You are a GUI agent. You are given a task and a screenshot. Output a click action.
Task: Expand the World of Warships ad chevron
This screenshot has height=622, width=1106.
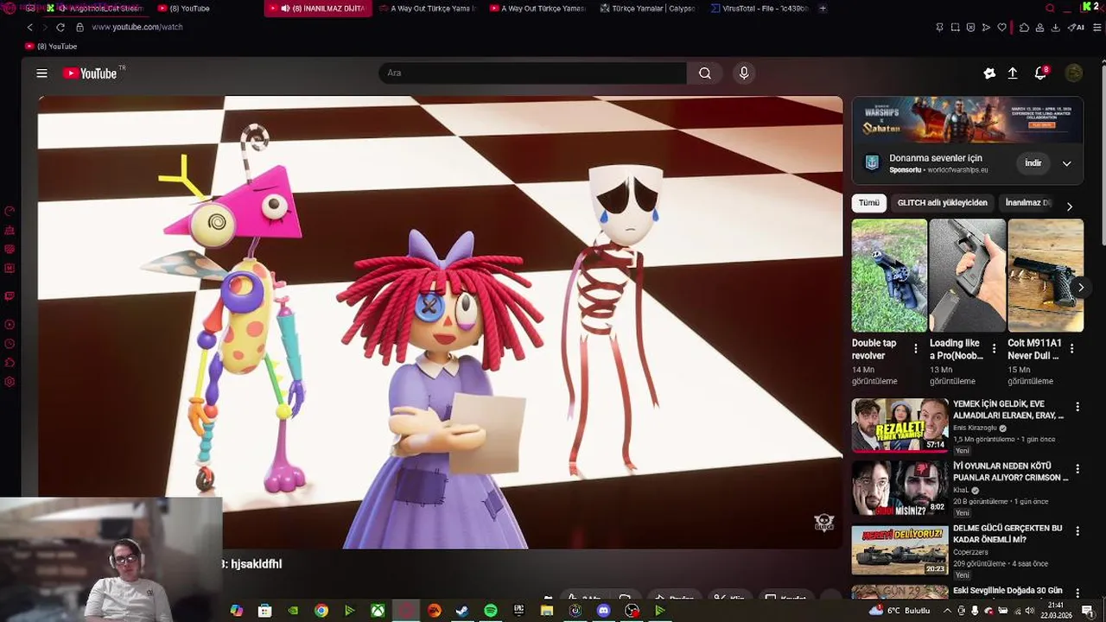point(1066,163)
